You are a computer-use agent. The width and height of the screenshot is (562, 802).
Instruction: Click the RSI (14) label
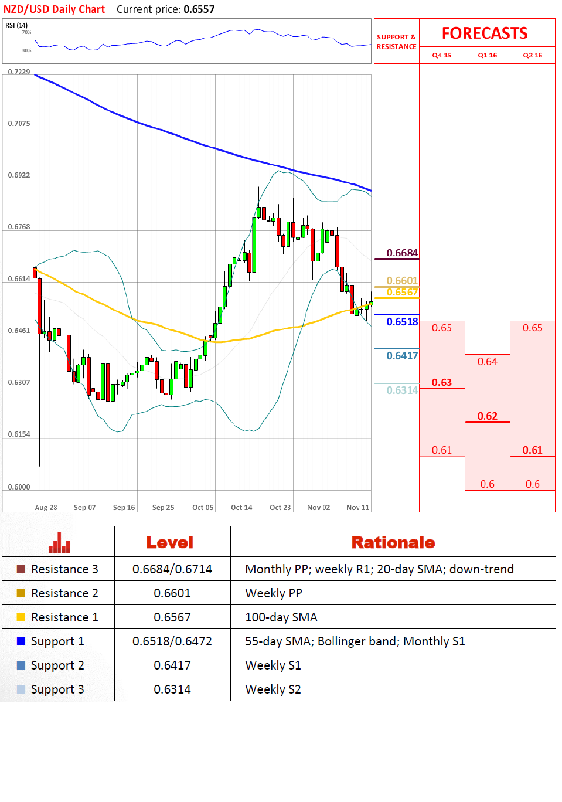[16, 25]
